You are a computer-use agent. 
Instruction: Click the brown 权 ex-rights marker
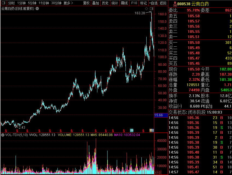coord(151,131)
